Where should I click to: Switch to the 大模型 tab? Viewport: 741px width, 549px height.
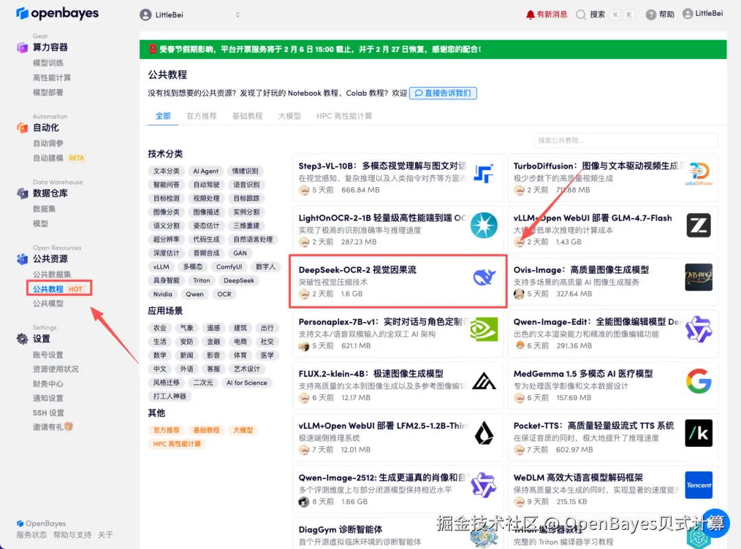click(x=292, y=117)
